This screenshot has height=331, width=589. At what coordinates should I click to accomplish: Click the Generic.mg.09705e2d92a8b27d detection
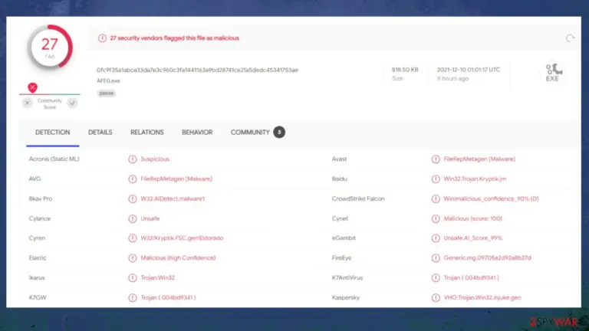487,258
